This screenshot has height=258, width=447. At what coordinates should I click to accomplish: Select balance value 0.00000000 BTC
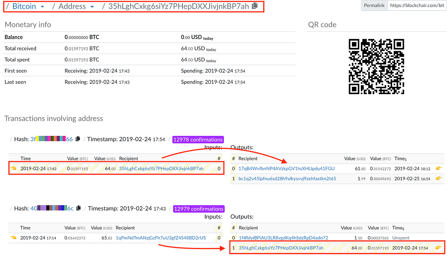82,37
